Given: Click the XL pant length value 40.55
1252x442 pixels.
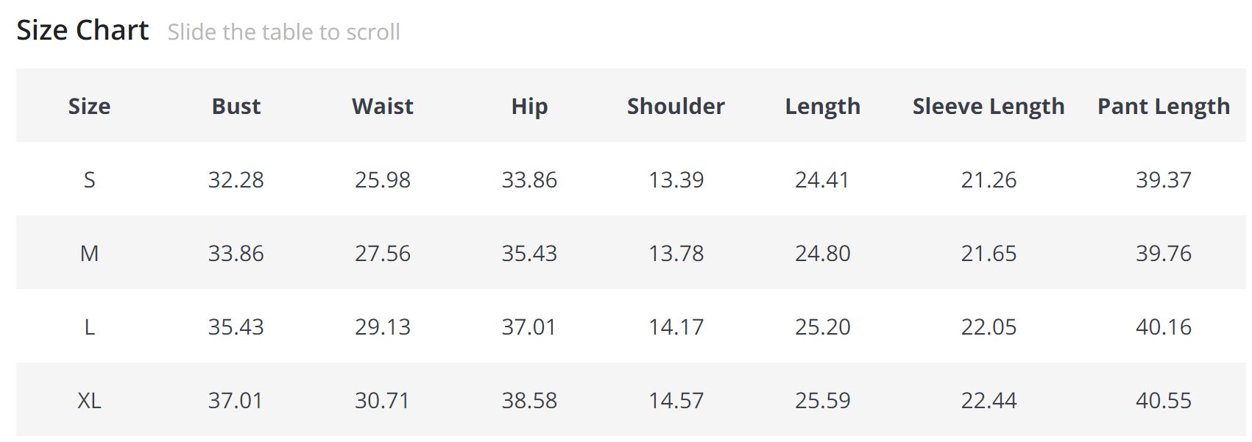Looking at the screenshot, I should 1163,400.
